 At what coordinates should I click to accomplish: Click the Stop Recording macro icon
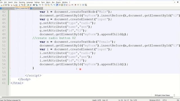tap(78, 5)
